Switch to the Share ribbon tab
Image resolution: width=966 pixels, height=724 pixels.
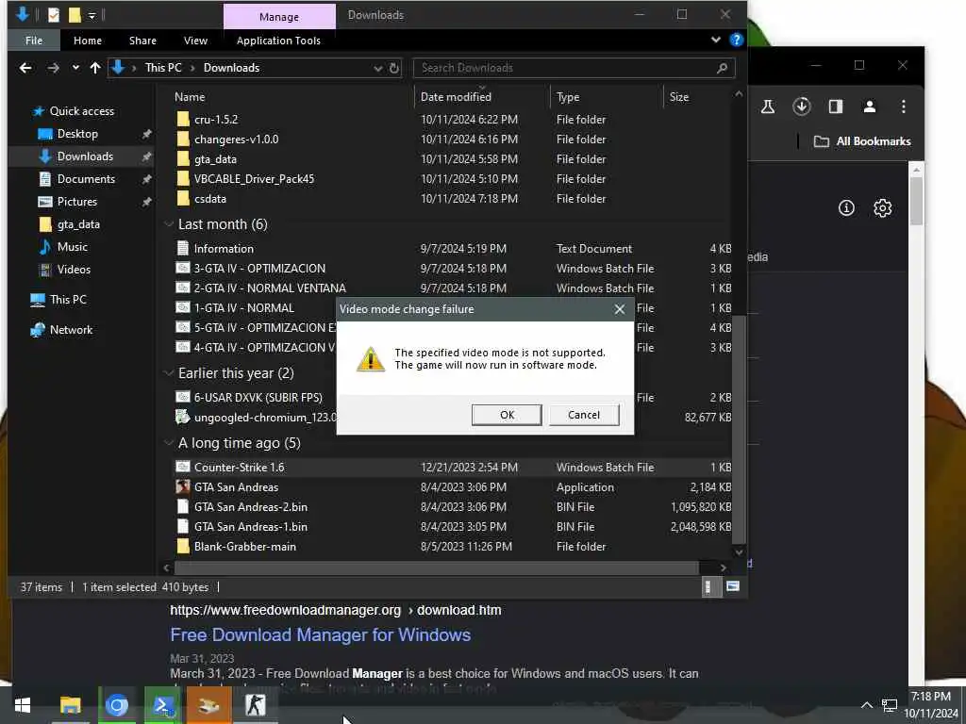click(142, 41)
